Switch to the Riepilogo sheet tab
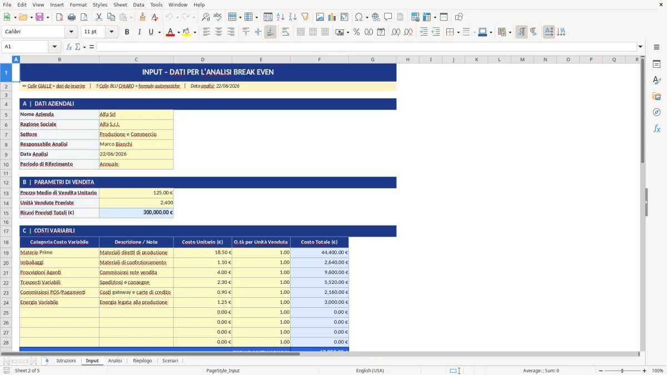The width and height of the screenshot is (667, 375). point(142,361)
